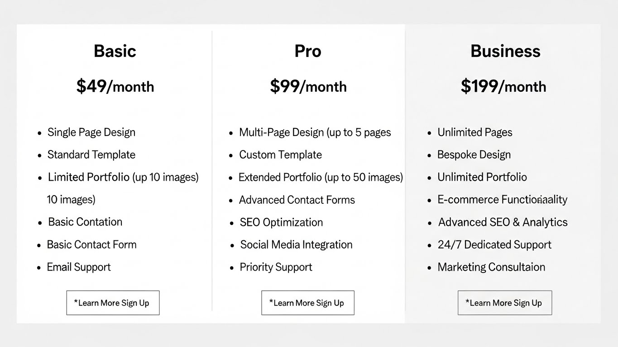Click the Learn More Sign Up button under Basic
Viewport: 618px width, 347px height.
113,303
